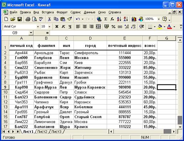Apply currency format icon
This screenshot has width=184, height=141.
(x=106, y=26)
